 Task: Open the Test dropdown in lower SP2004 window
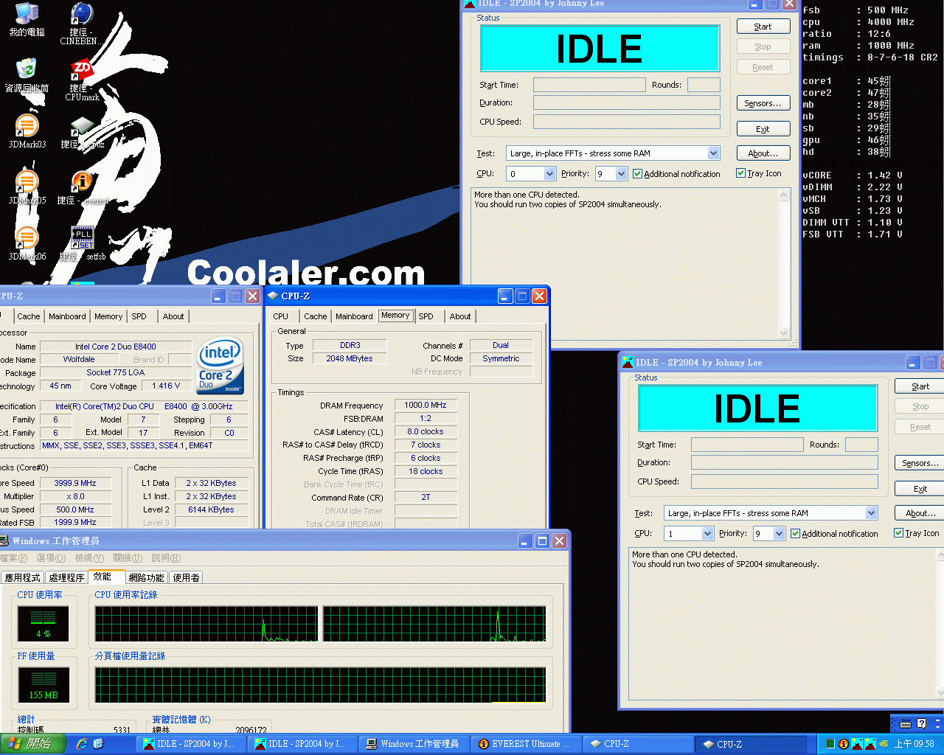pyautogui.click(x=871, y=513)
